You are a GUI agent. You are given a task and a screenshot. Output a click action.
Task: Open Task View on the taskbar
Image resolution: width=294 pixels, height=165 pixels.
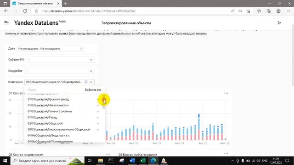pyautogui.click(x=90, y=161)
